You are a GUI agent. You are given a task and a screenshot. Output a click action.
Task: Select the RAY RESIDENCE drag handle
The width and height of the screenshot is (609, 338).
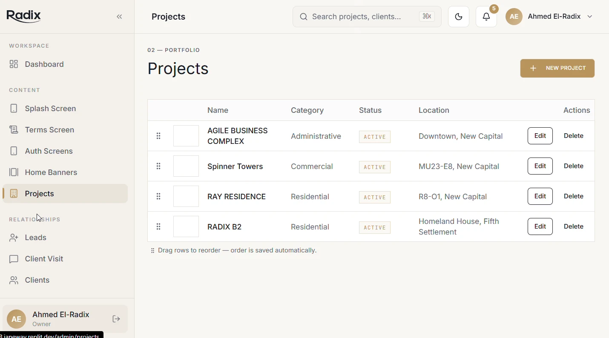pyautogui.click(x=158, y=196)
